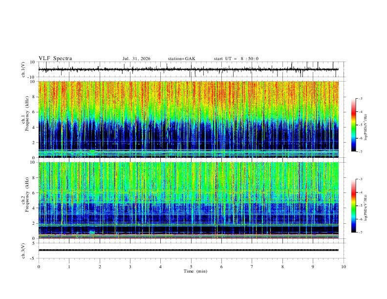Click the ch.3(V) flat trace panel
Screen dimensions: 387x299
click(x=188, y=251)
